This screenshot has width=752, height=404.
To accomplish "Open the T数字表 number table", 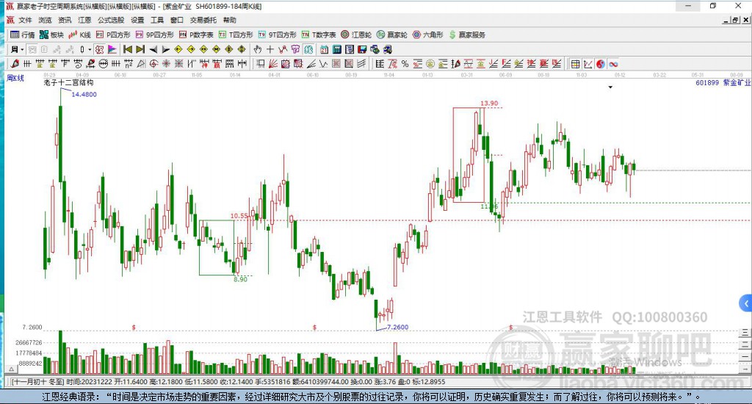I will coord(319,35).
